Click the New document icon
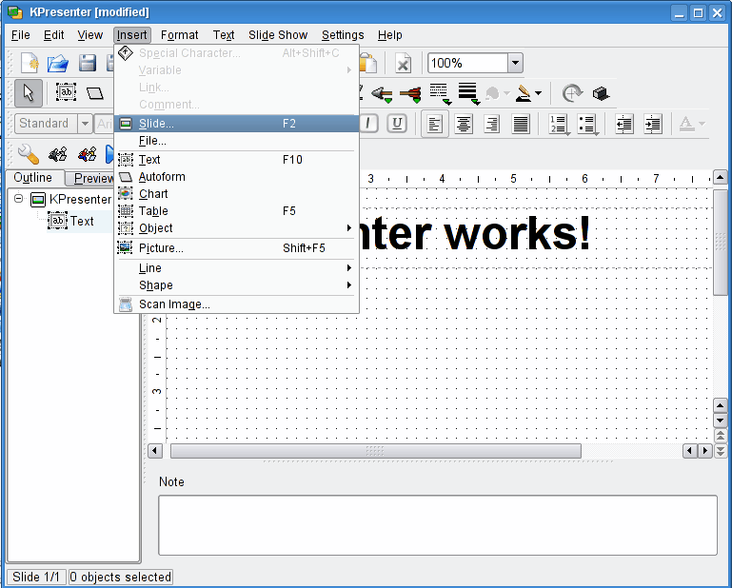The image size is (732, 588). [x=30, y=63]
